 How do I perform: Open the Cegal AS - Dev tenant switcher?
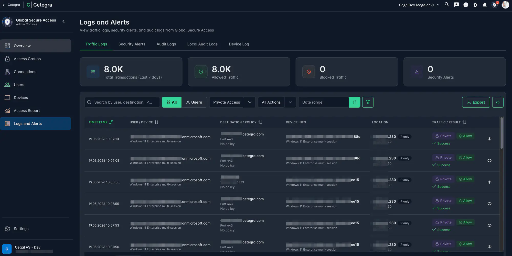point(36,249)
